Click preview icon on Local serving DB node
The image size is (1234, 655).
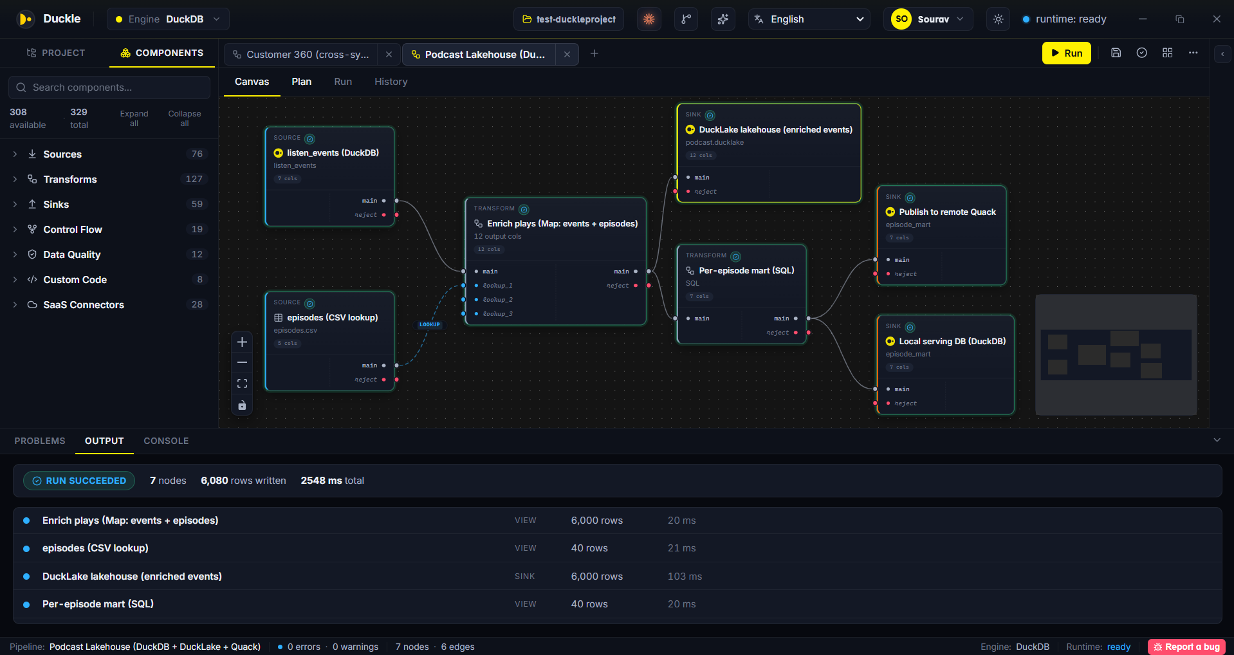(910, 327)
